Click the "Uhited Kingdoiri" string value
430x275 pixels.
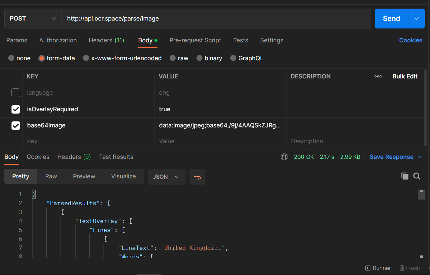pos(193,248)
